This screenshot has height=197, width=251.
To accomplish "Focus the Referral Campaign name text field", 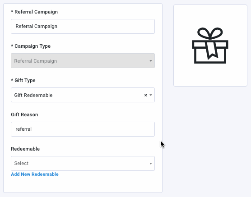I will pos(83,27).
